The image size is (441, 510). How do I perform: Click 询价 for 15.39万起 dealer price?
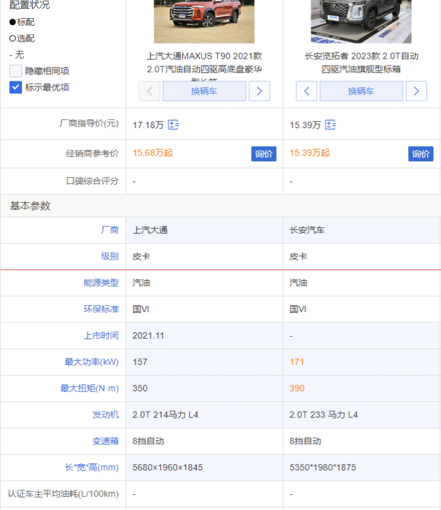(x=421, y=154)
